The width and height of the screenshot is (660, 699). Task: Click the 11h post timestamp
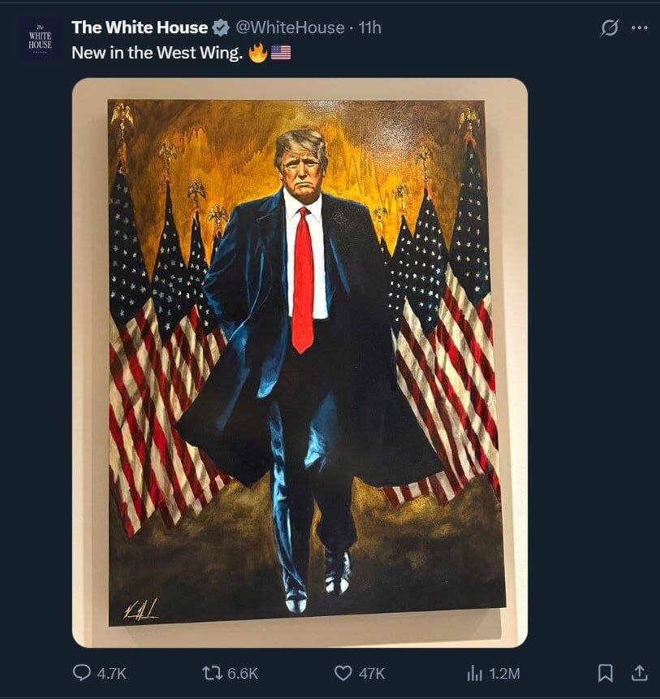click(x=370, y=28)
